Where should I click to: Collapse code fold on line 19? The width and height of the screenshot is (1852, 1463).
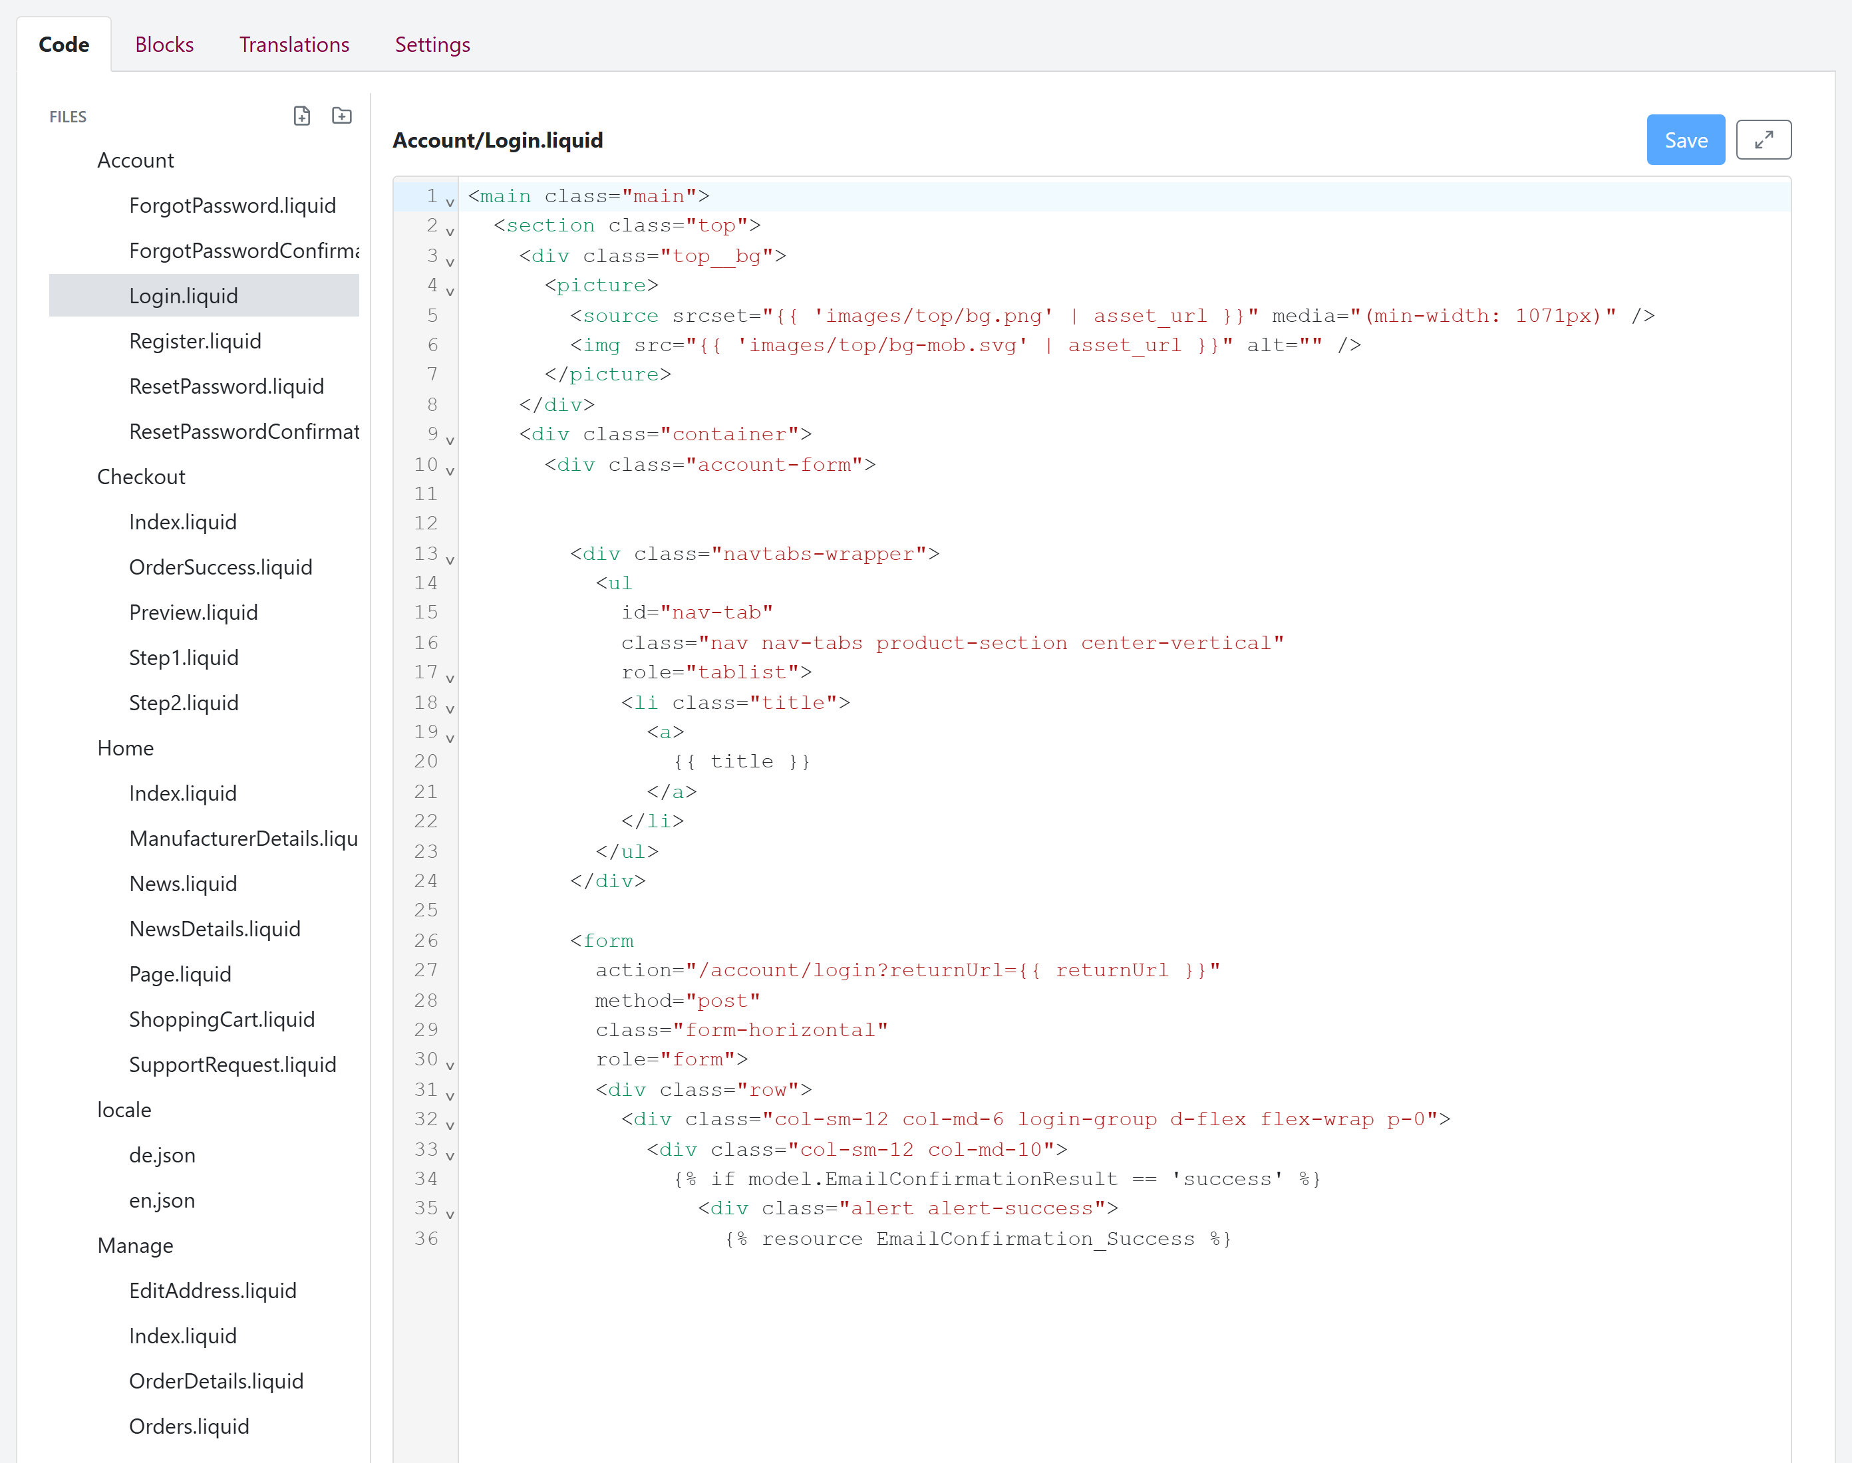tap(450, 738)
